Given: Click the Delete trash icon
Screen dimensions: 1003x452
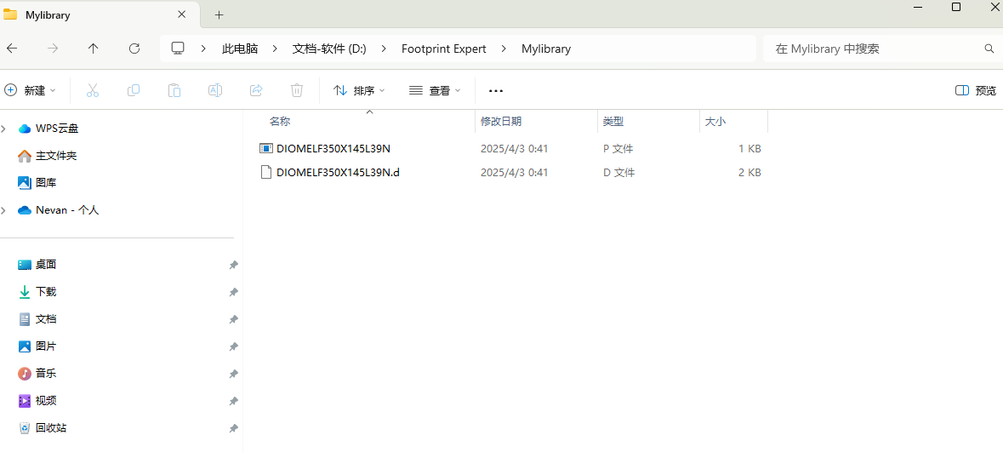Looking at the screenshot, I should pos(297,90).
